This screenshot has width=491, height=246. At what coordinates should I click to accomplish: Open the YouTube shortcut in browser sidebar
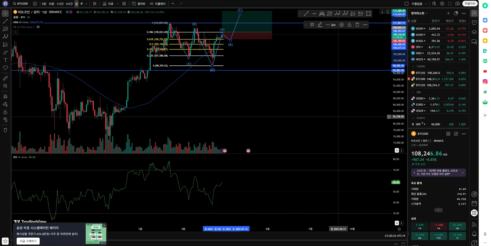pos(485,71)
